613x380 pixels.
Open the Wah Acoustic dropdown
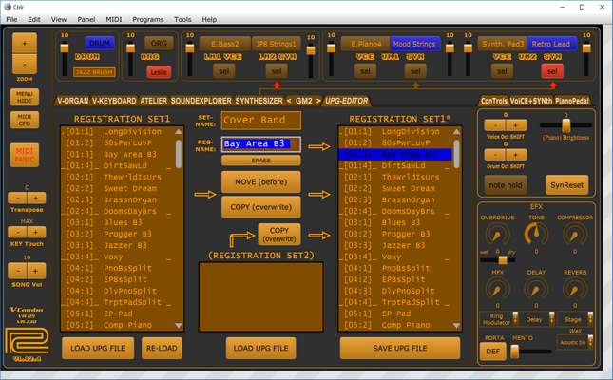coord(575,342)
